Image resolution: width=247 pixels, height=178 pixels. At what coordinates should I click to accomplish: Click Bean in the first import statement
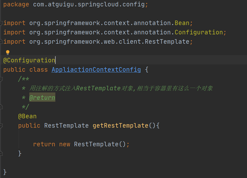pyautogui.click(x=182, y=23)
